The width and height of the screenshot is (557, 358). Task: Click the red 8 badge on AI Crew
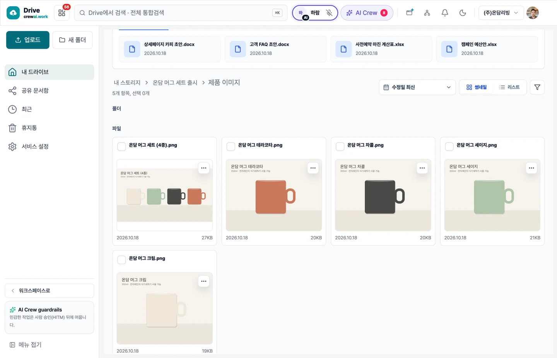tap(384, 13)
